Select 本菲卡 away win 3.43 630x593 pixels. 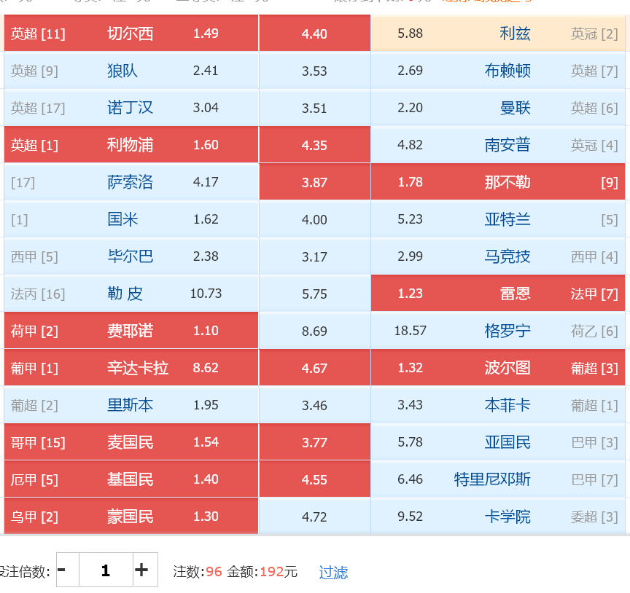(498, 405)
